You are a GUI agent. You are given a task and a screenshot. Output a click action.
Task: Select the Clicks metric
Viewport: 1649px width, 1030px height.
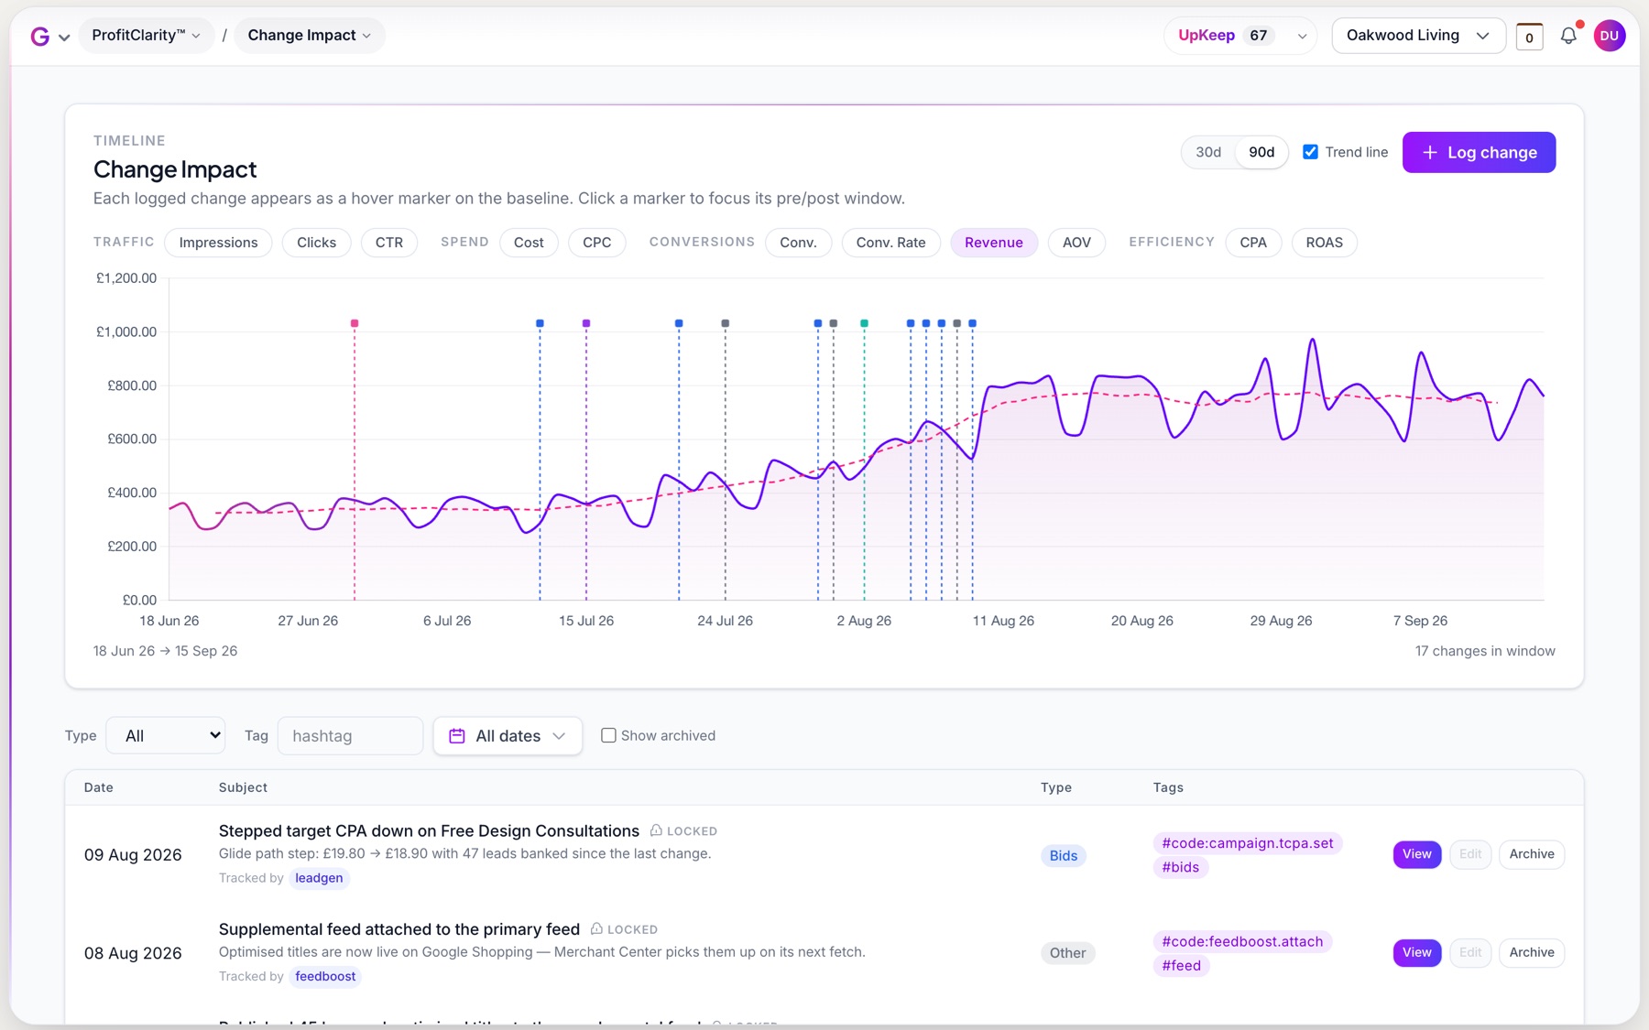[317, 243]
